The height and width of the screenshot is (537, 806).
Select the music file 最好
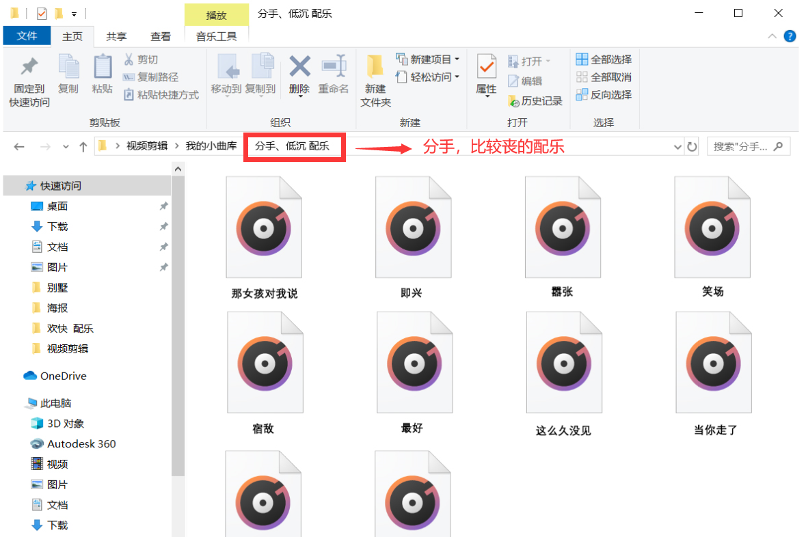click(x=414, y=374)
